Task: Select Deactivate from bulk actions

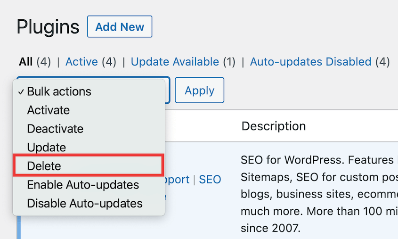Action: tap(89, 129)
